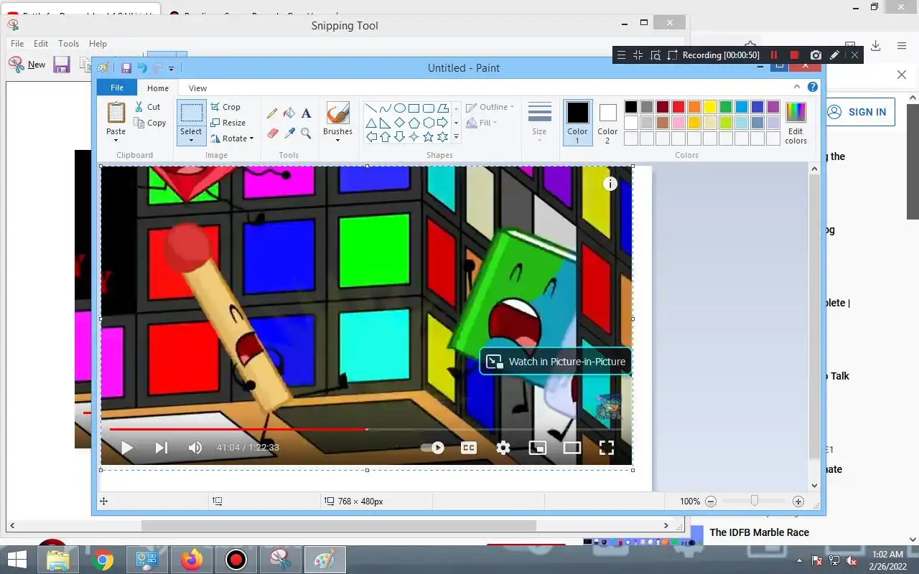Image resolution: width=919 pixels, height=574 pixels.
Task: Open The IDFB Marble Race video link
Action: pyautogui.click(x=760, y=532)
